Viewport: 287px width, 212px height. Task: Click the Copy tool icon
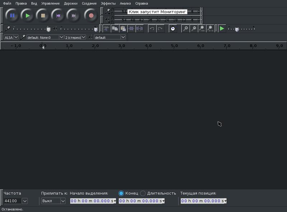[x=115, y=29]
